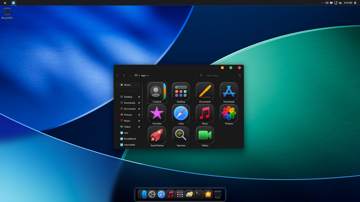Open the Videos camera folder in the grid

[205, 137]
